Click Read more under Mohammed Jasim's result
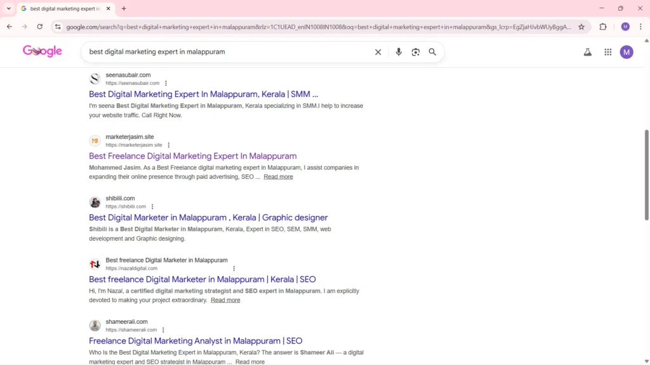 [278, 176]
